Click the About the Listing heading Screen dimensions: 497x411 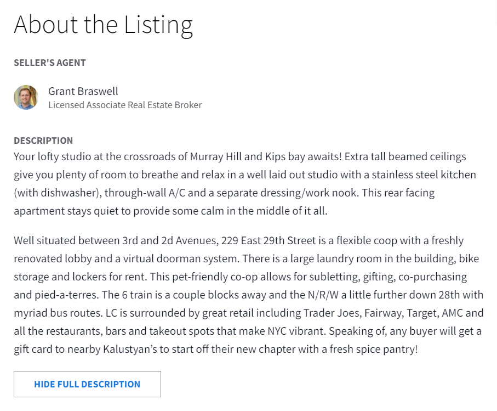(104, 25)
